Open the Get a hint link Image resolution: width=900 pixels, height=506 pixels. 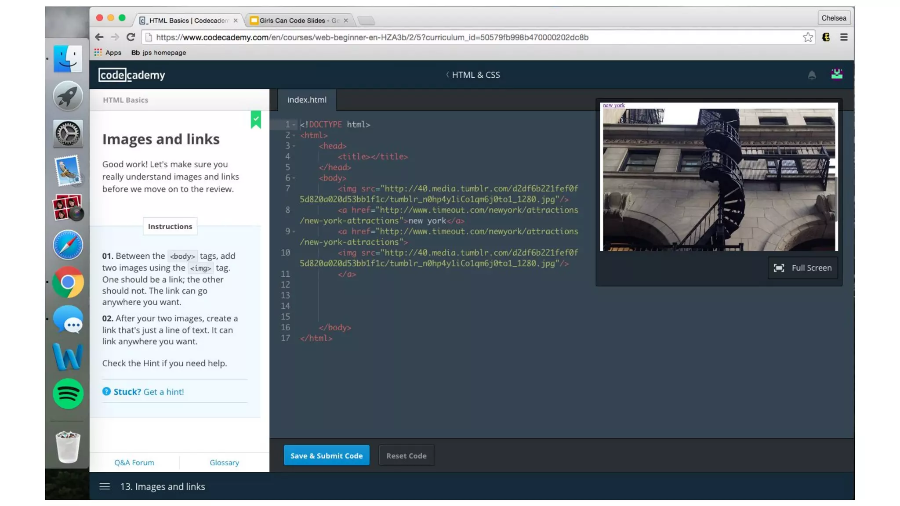pos(163,392)
